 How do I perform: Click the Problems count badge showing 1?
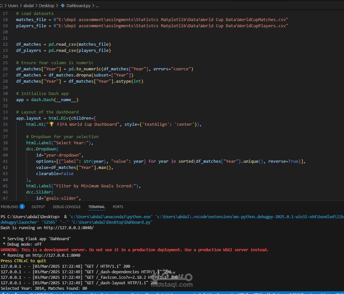point(22,207)
